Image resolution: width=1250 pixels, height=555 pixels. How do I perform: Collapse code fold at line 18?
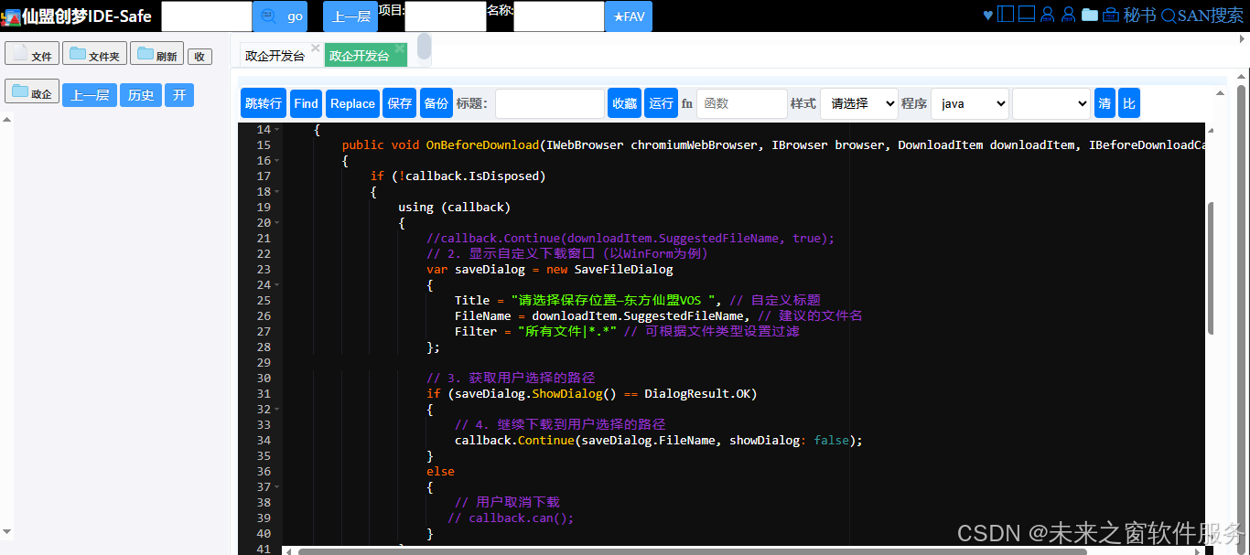point(277,192)
